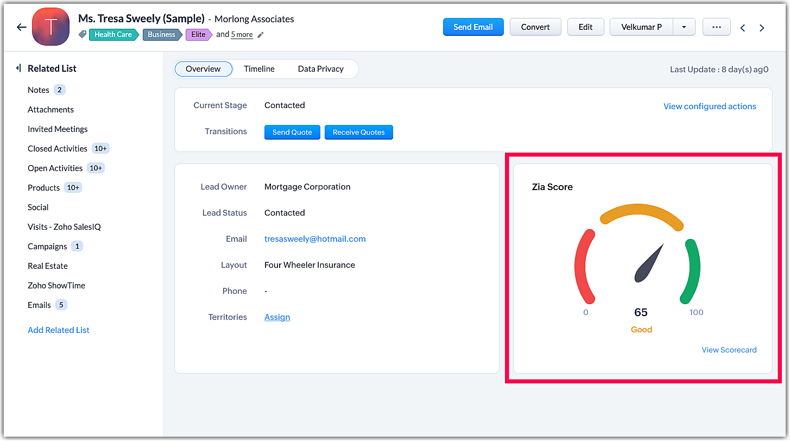Open Closed Activities in the Related List
This screenshot has width=790, height=441.
[x=58, y=149]
